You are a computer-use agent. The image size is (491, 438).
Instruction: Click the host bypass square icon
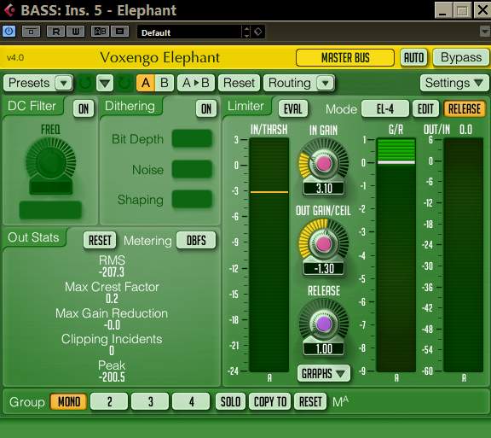click(x=31, y=32)
